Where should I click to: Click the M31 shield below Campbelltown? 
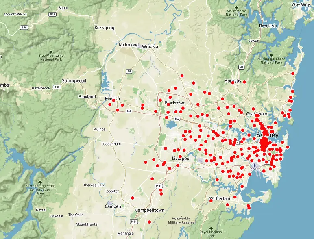134,222
